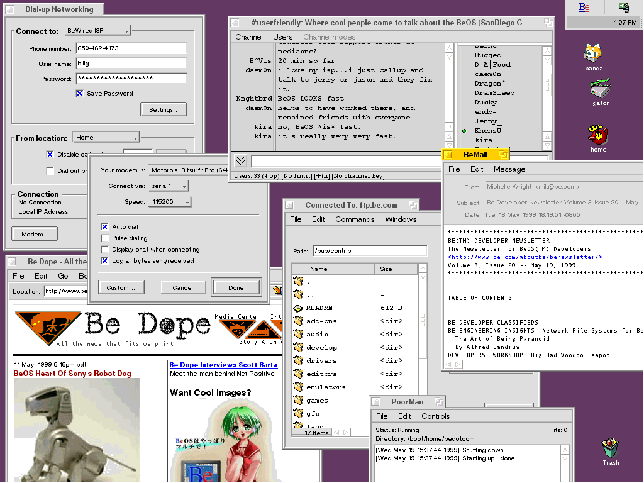This screenshot has height=483, width=644.
Task: Select the Trash icon on the desktop
Action: pos(610,448)
